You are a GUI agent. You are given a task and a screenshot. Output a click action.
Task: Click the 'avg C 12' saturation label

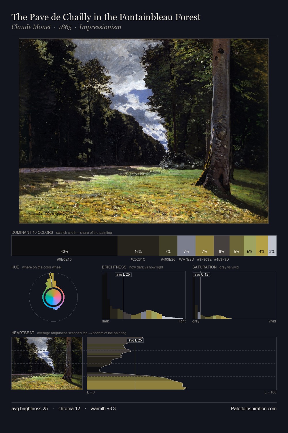[201, 275]
